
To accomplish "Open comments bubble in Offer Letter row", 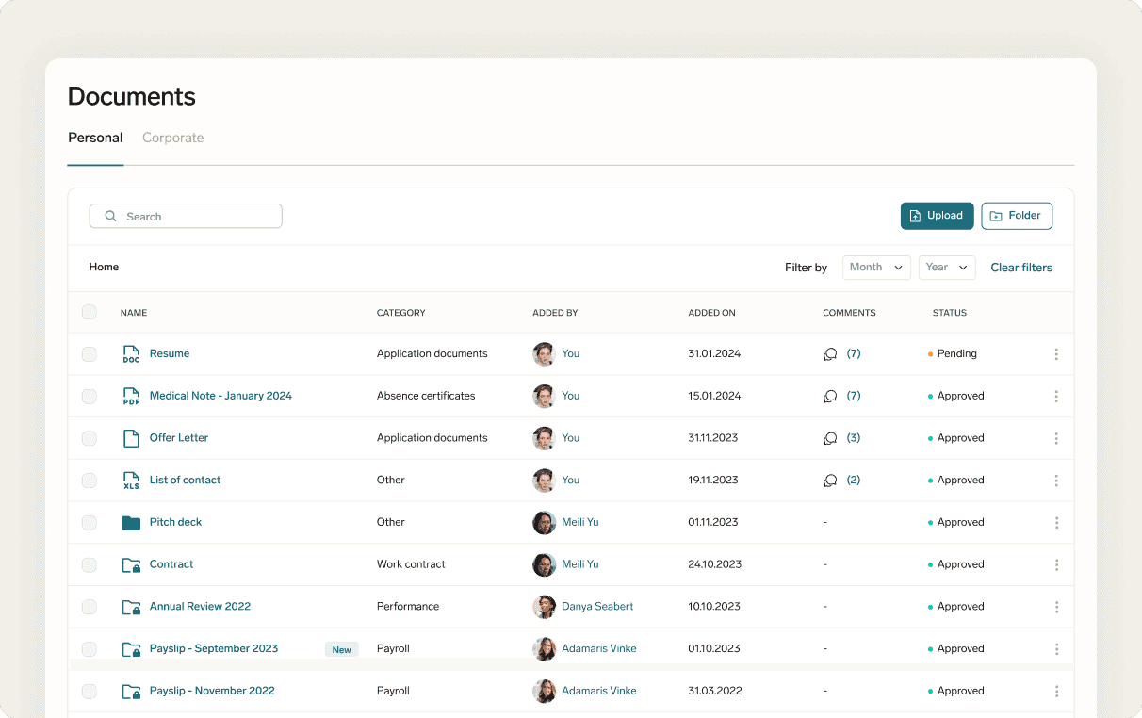I will tap(830, 438).
